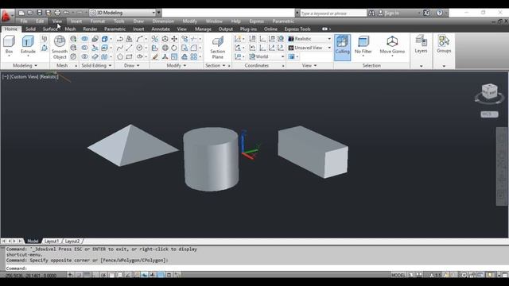Click the keyword search input field
This screenshot has height=286, width=509.
pyautogui.click(x=333, y=13)
